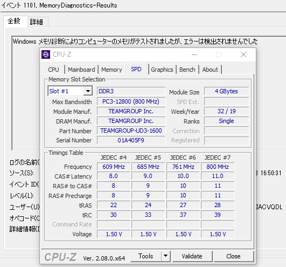Screen dimensions: 286x267
Task: Switch to the Mainboard tab
Action: pos(81,70)
